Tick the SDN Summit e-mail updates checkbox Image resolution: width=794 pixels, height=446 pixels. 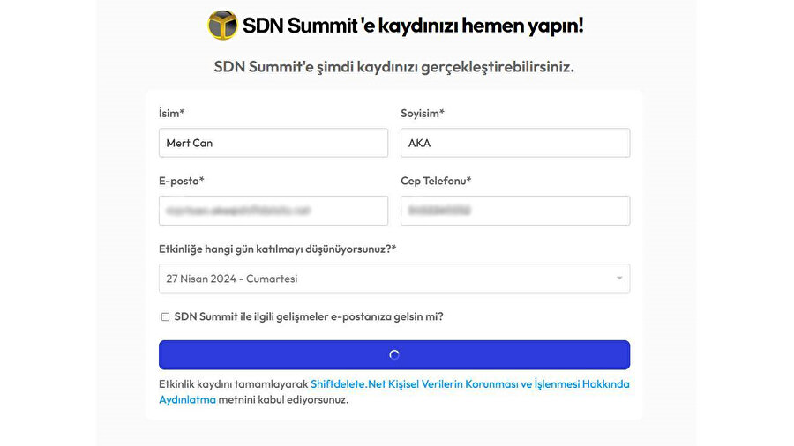[x=165, y=317]
